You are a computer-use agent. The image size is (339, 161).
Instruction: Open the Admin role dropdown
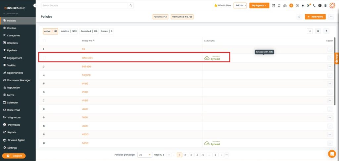pyautogui.click(x=240, y=6)
